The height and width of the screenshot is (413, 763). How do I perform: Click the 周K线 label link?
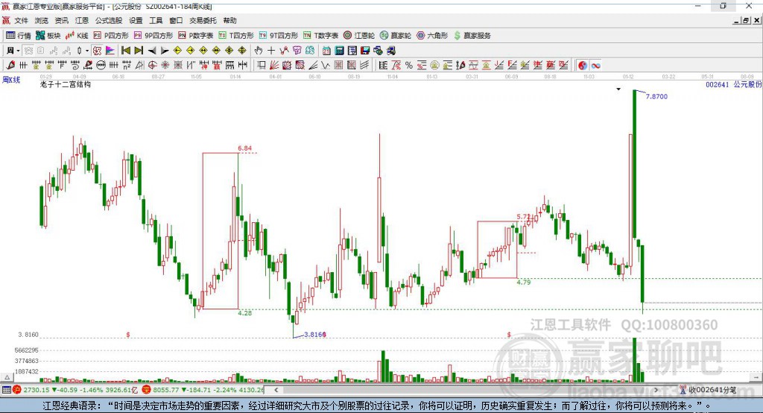coord(11,79)
